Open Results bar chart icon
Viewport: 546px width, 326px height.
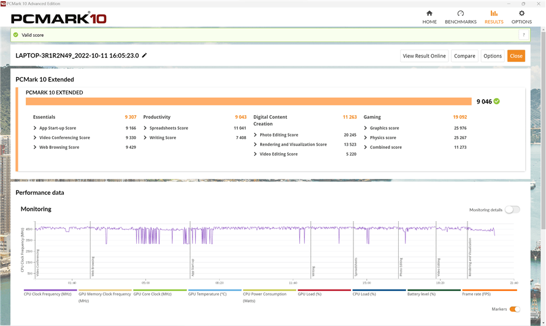494,13
